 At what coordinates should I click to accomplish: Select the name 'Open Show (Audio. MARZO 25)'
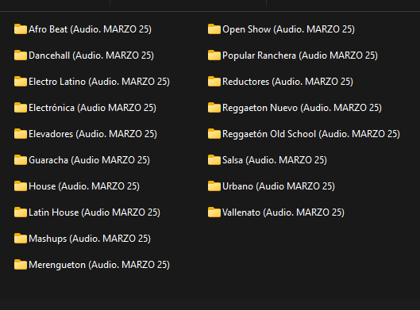point(288,29)
